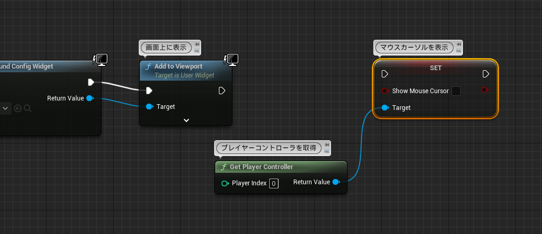The height and width of the screenshot is (234, 542).
Task: Enable the Show Mouse Cursor checkbox
Action: coord(456,91)
